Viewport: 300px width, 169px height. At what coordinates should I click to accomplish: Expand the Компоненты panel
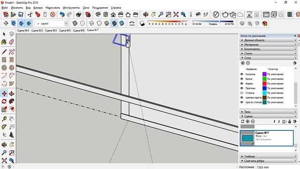(269, 49)
